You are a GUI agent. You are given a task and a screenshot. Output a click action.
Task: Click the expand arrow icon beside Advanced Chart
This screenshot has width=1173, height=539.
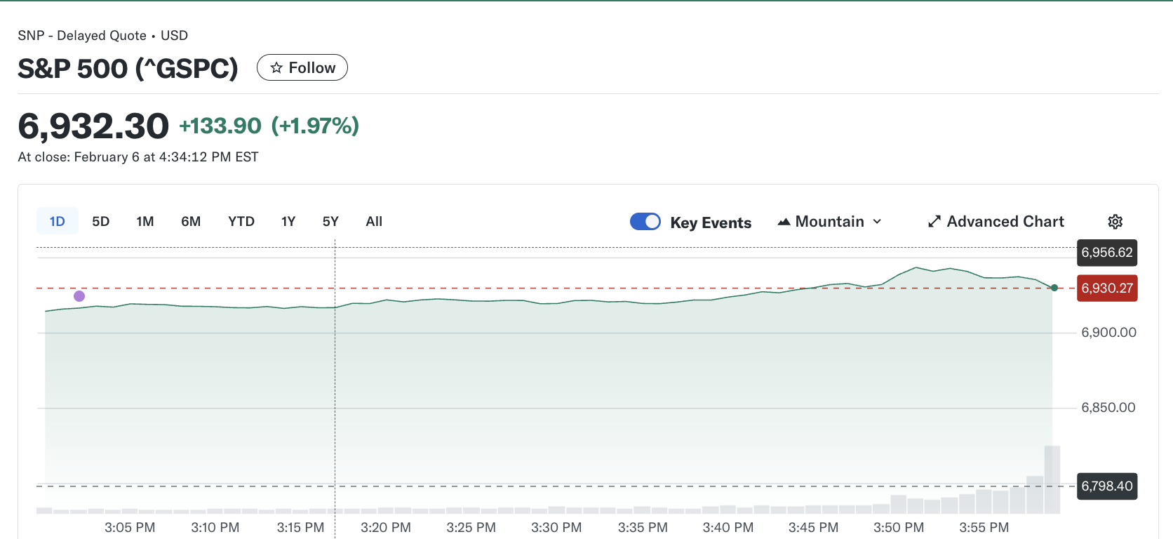934,222
